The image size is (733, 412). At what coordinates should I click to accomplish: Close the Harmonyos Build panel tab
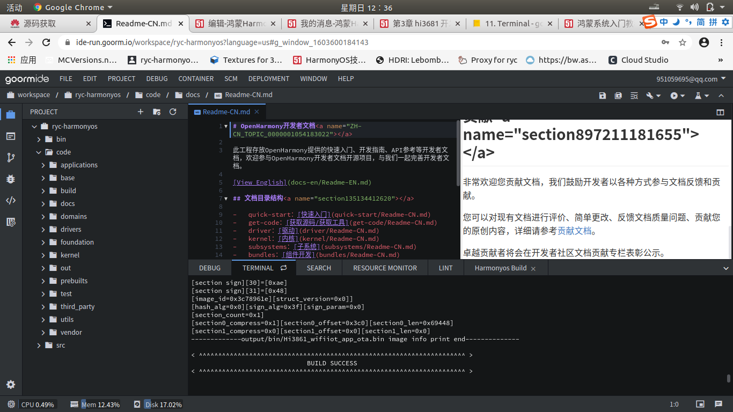(533, 268)
